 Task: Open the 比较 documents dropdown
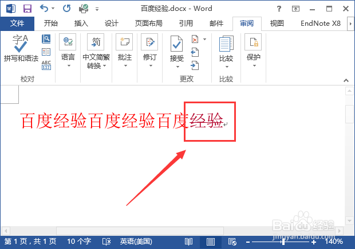pos(226,52)
